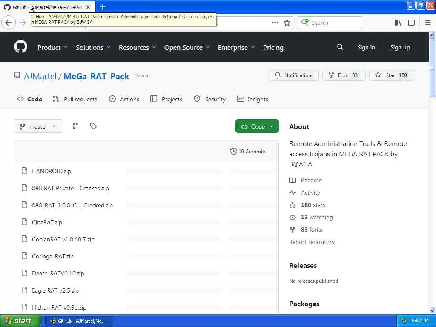Image resolution: width=436 pixels, height=327 pixels.
Task: Open the Eagle RAT v2.5.zip file
Action: [x=55, y=290]
